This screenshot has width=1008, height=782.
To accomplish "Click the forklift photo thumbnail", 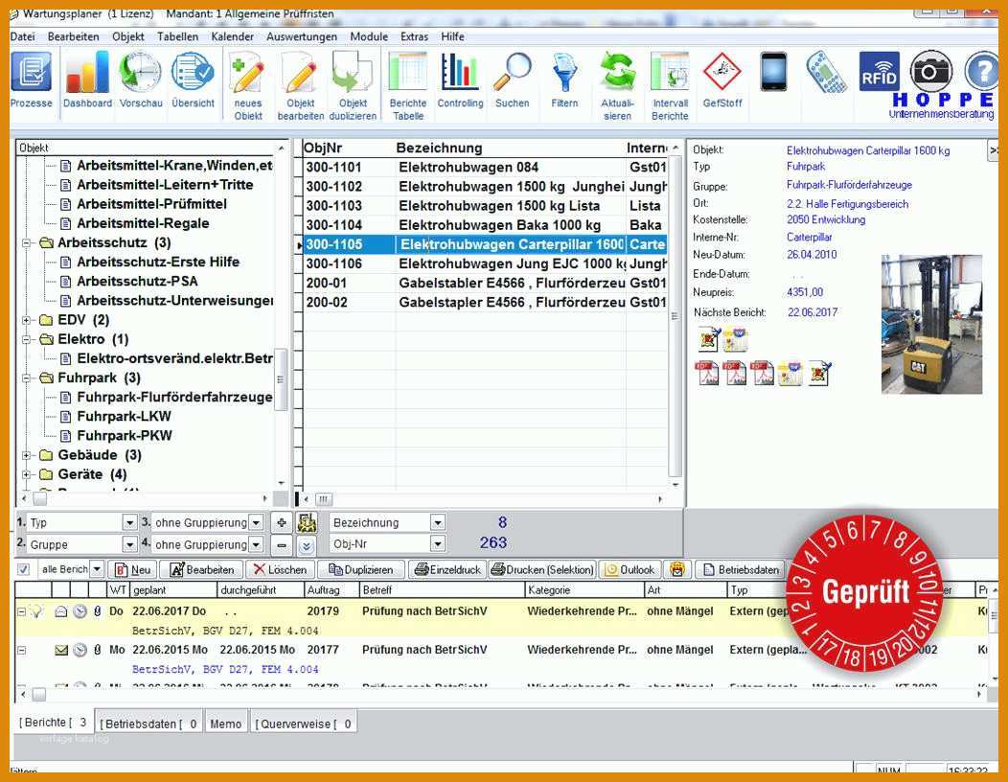I will [x=931, y=324].
